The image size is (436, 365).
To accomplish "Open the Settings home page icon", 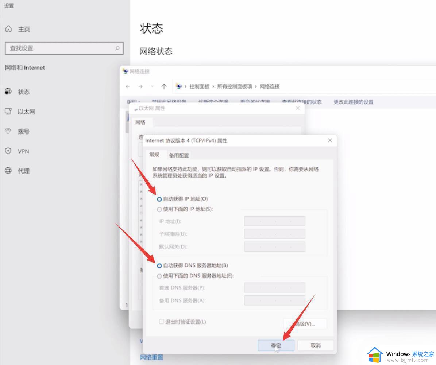I will tap(9, 29).
